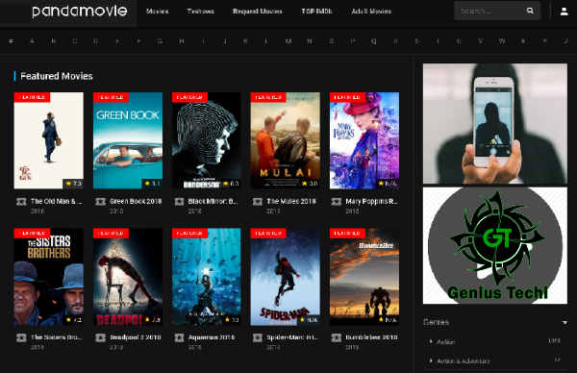Filter movies by letter H
The width and height of the screenshot is (577, 373).
182,40
